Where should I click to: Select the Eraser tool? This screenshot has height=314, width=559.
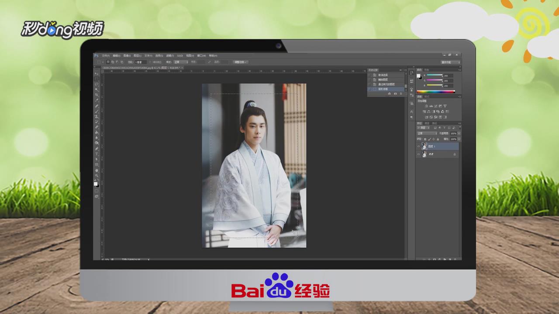(97, 127)
